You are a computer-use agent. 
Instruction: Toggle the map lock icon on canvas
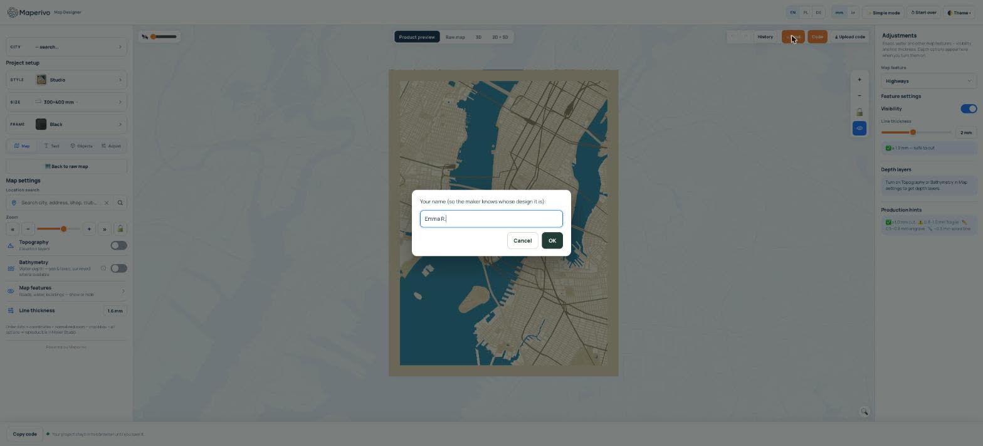(x=859, y=112)
